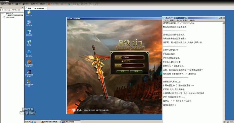The image size is (234, 123).
Task: Click the library search input field
Action: 11,10
